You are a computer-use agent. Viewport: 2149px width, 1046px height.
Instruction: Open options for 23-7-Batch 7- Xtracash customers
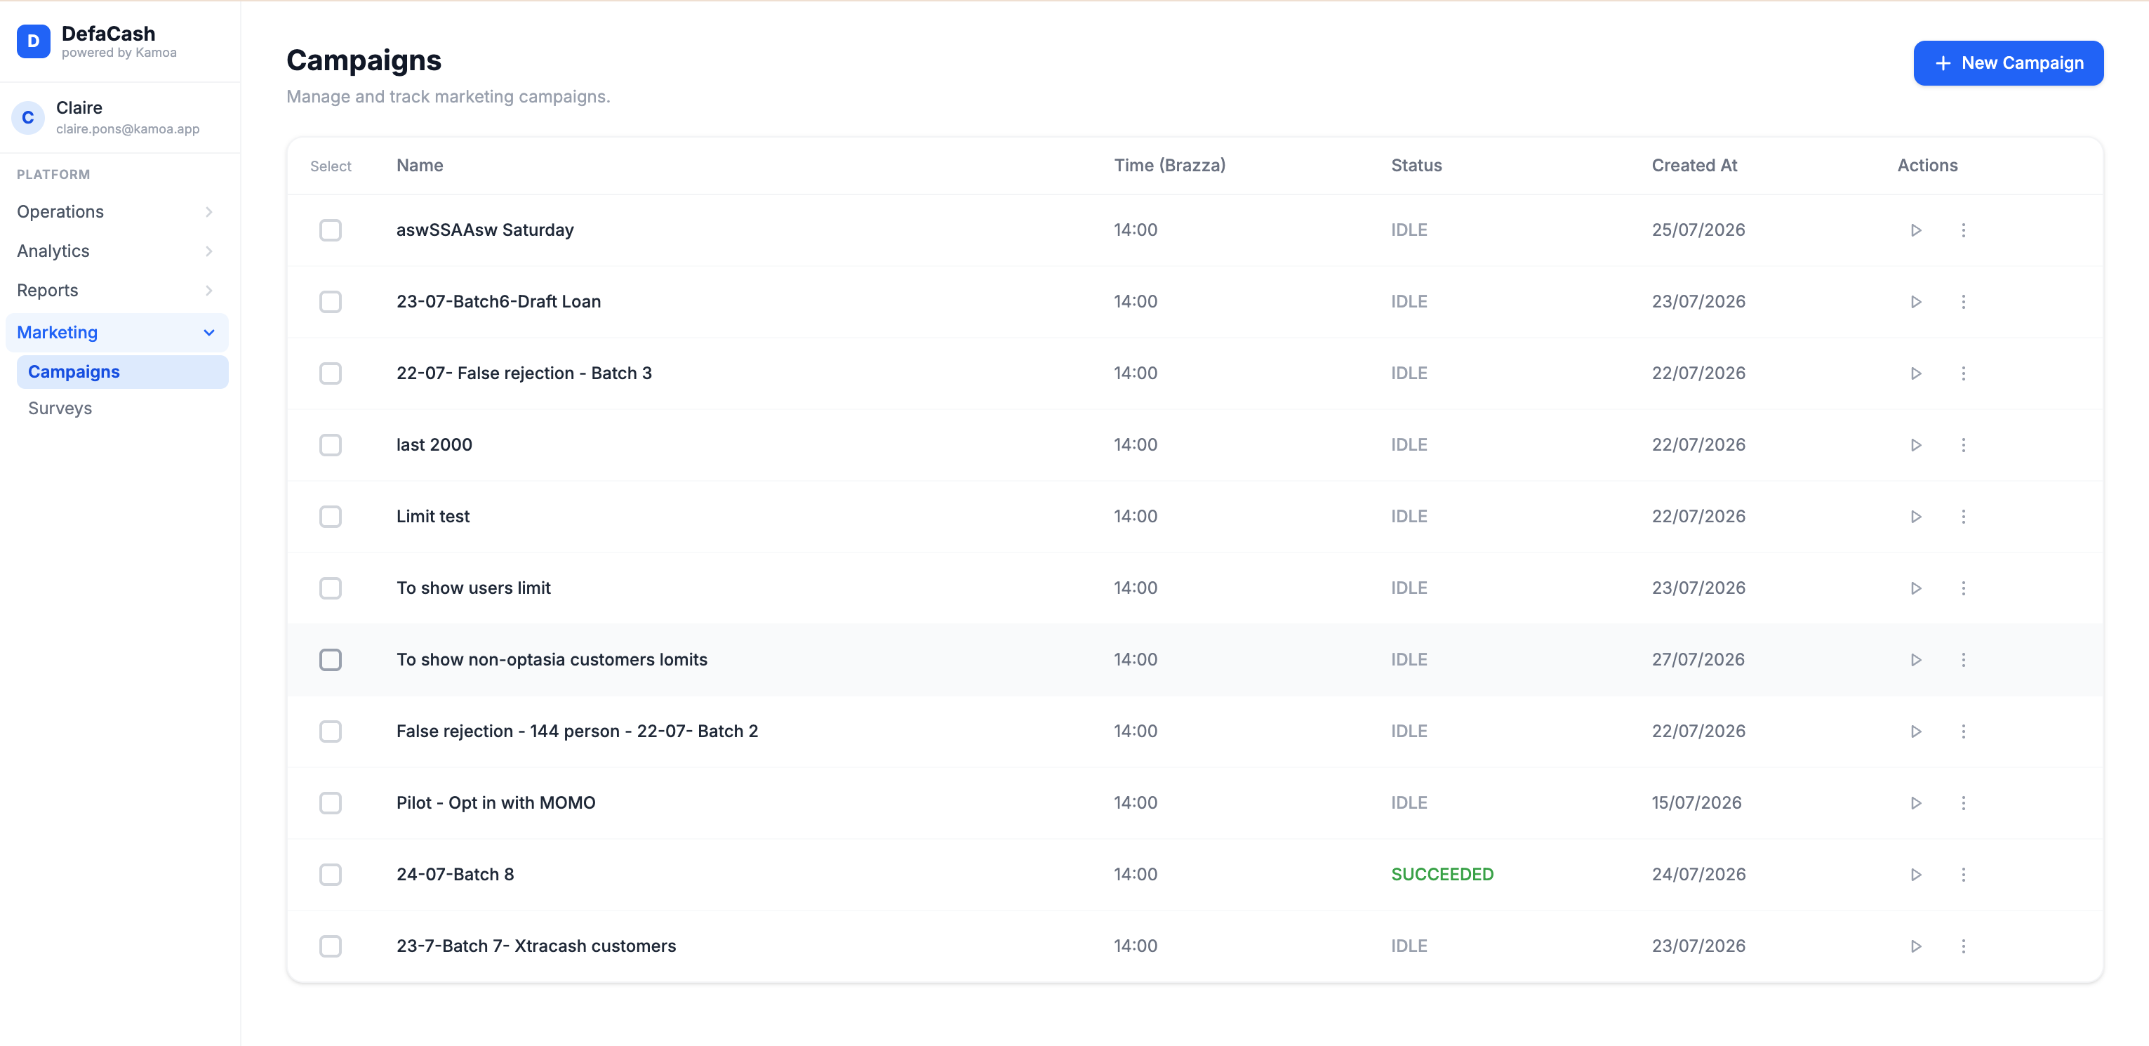pyautogui.click(x=1963, y=947)
